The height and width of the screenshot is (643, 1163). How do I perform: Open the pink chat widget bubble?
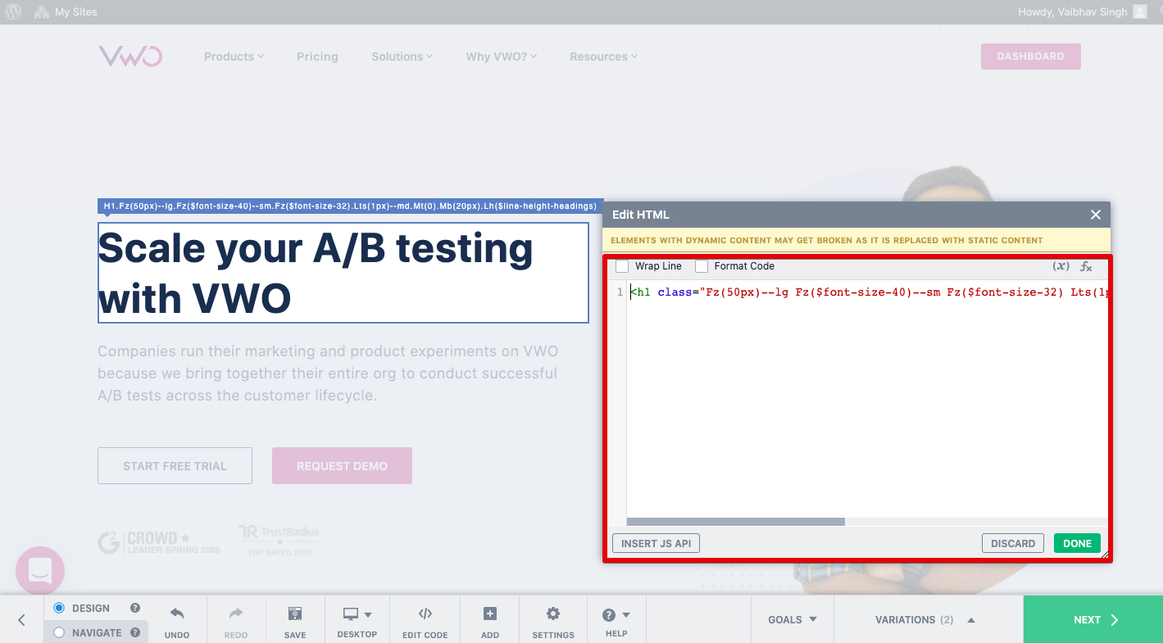[40, 571]
